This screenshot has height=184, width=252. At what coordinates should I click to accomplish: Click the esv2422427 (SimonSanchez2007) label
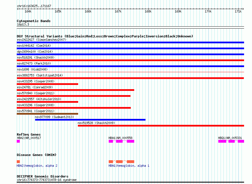click(42, 40)
